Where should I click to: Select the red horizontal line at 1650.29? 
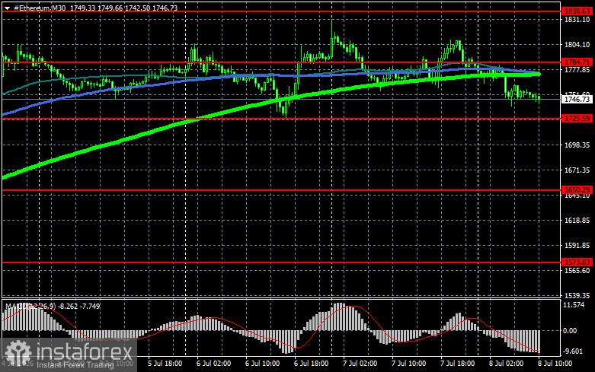281,190
